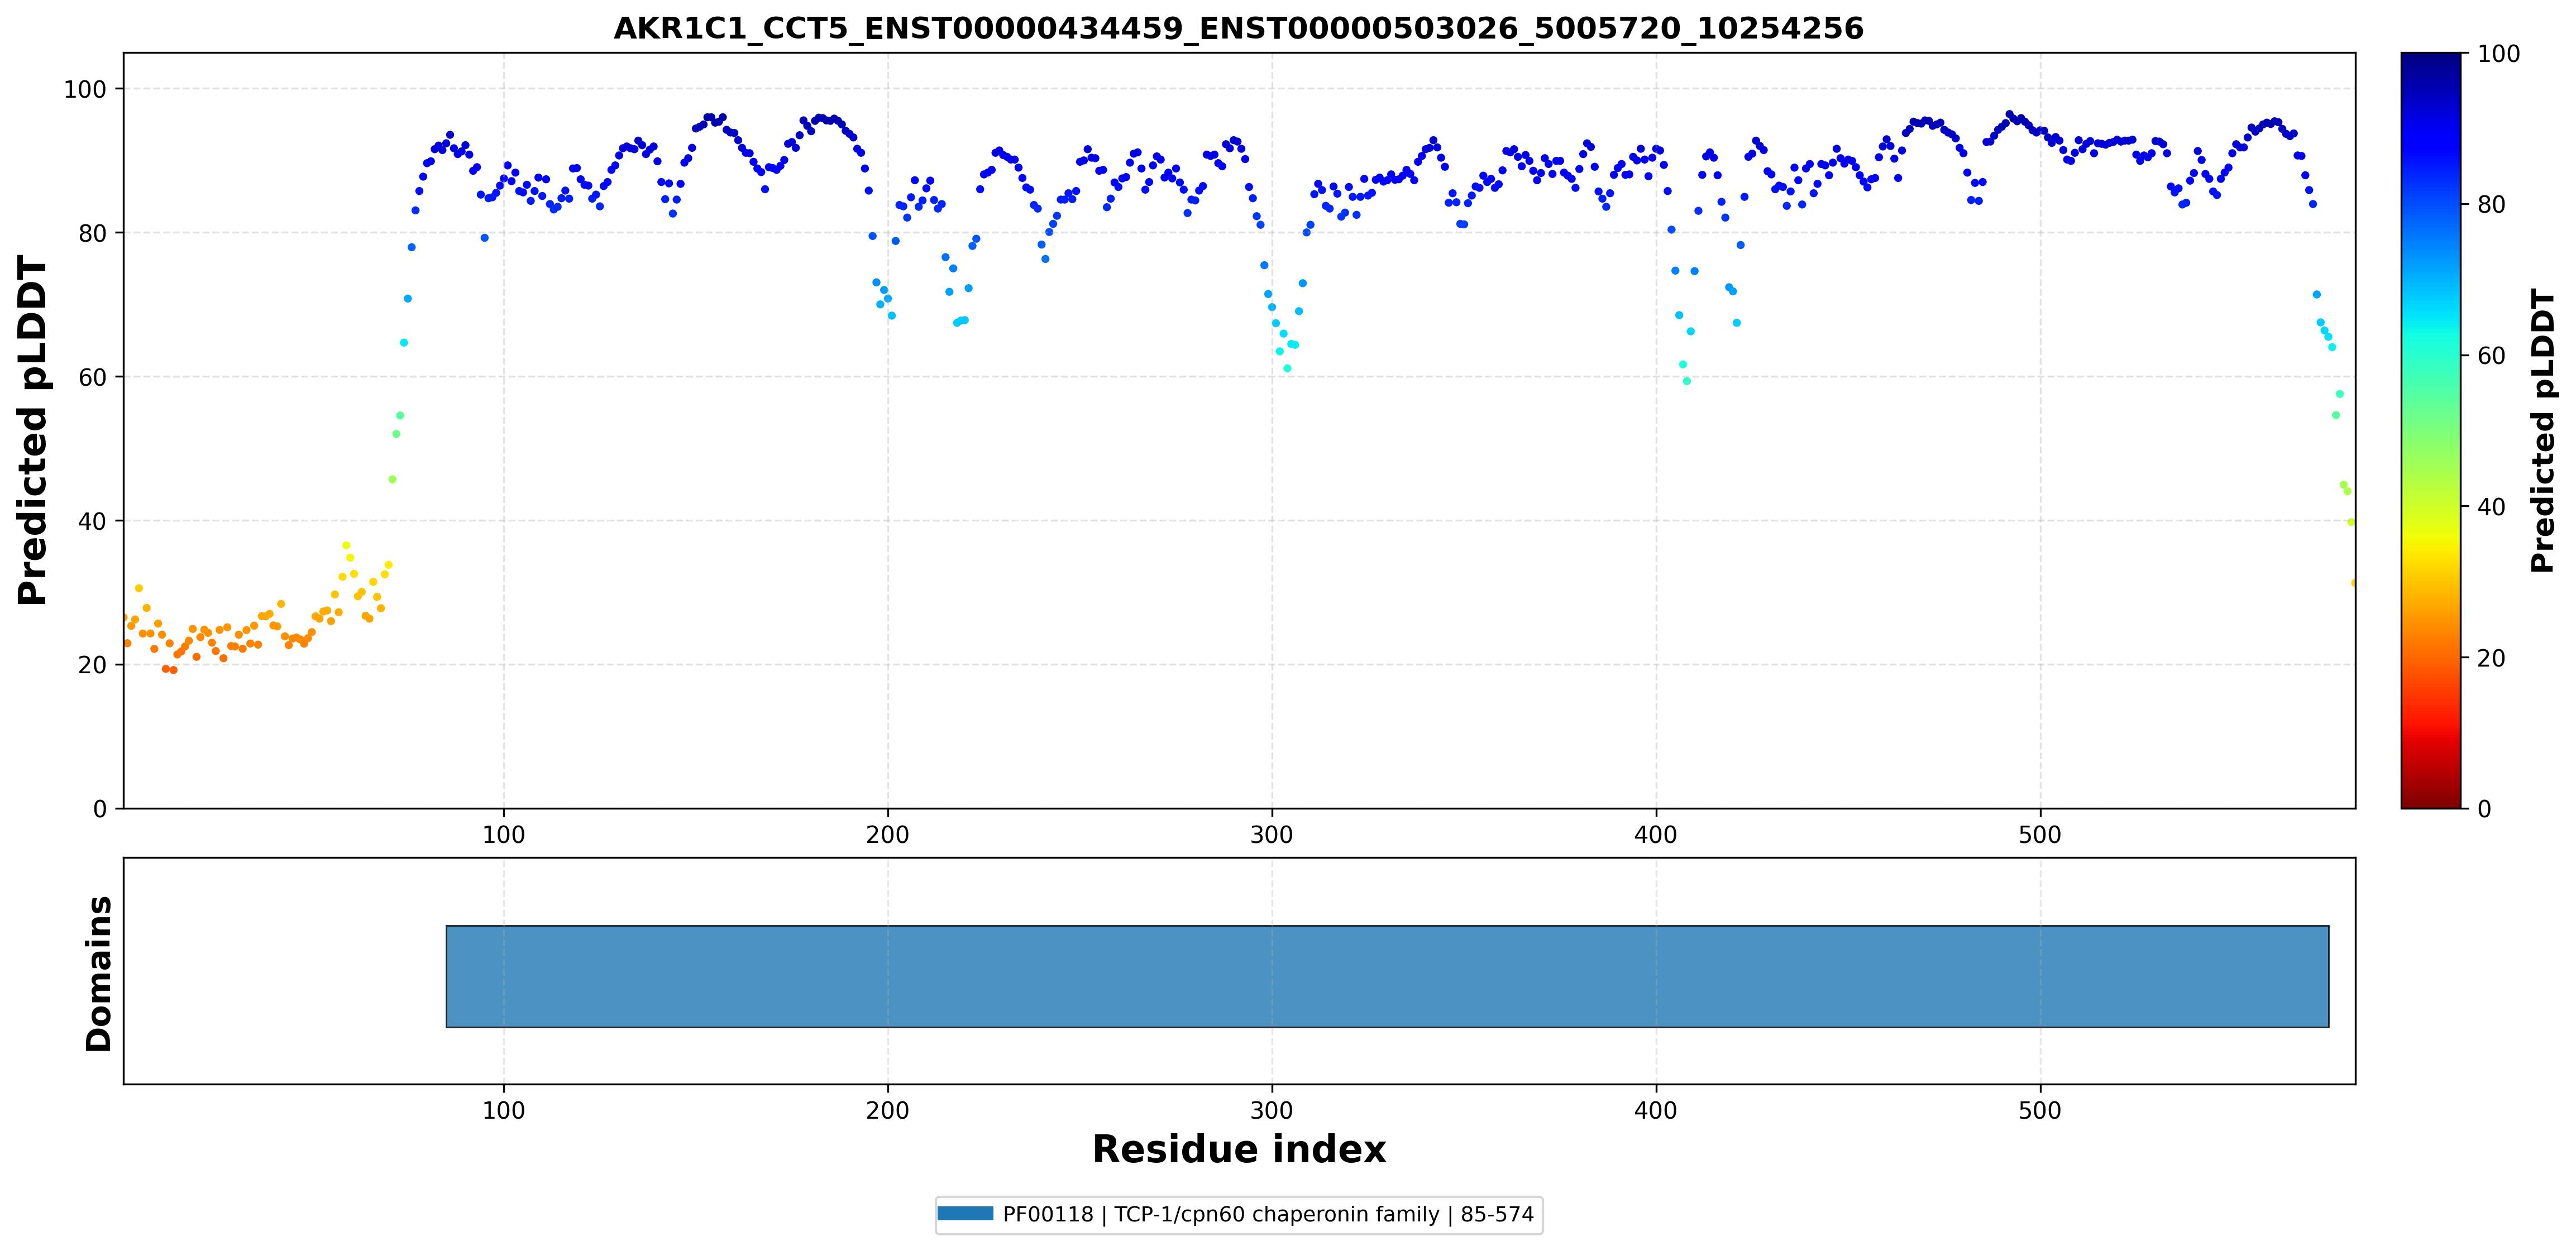Click the colorbar Predicted pLDDT label
Image resolution: width=2576 pixels, height=1251 pixels.
(2542, 430)
